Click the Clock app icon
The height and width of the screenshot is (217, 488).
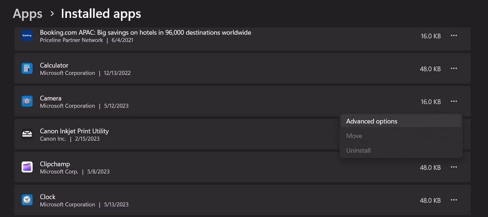coord(27,200)
